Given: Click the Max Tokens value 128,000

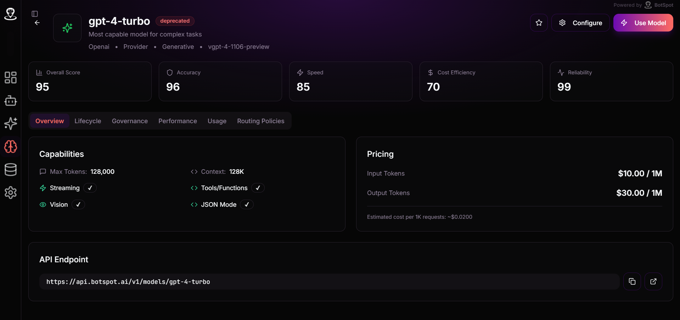Looking at the screenshot, I should pos(102,172).
